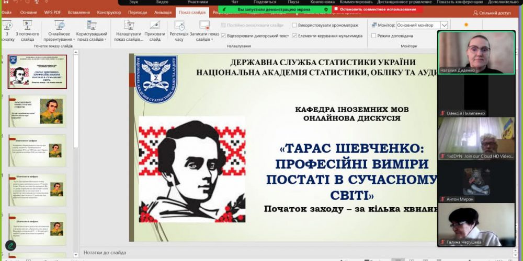Click the save icon in title bar
523x261 pixels.
(6, 2)
